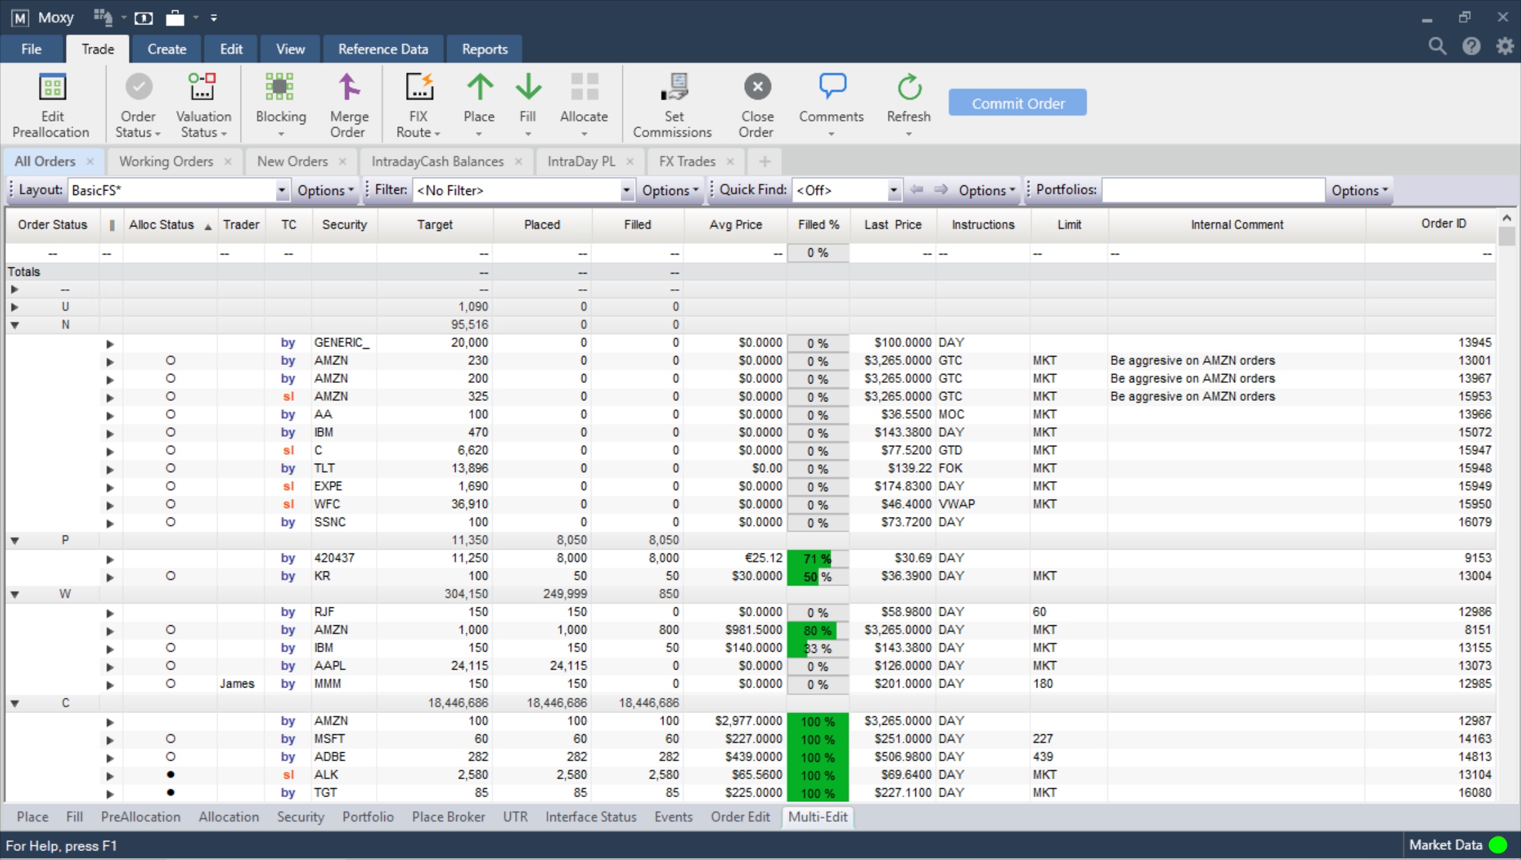The width and height of the screenshot is (1521, 860).
Task: Open the FIX Route tool
Action: pyautogui.click(x=418, y=105)
